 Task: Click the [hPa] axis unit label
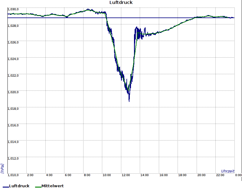(x=2, y=169)
